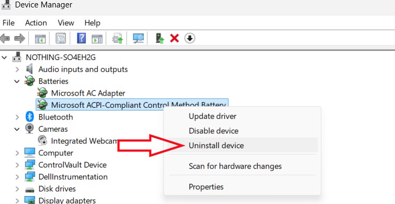Click the icon beside ControlVault Device
395x204 pixels.
[30, 165]
